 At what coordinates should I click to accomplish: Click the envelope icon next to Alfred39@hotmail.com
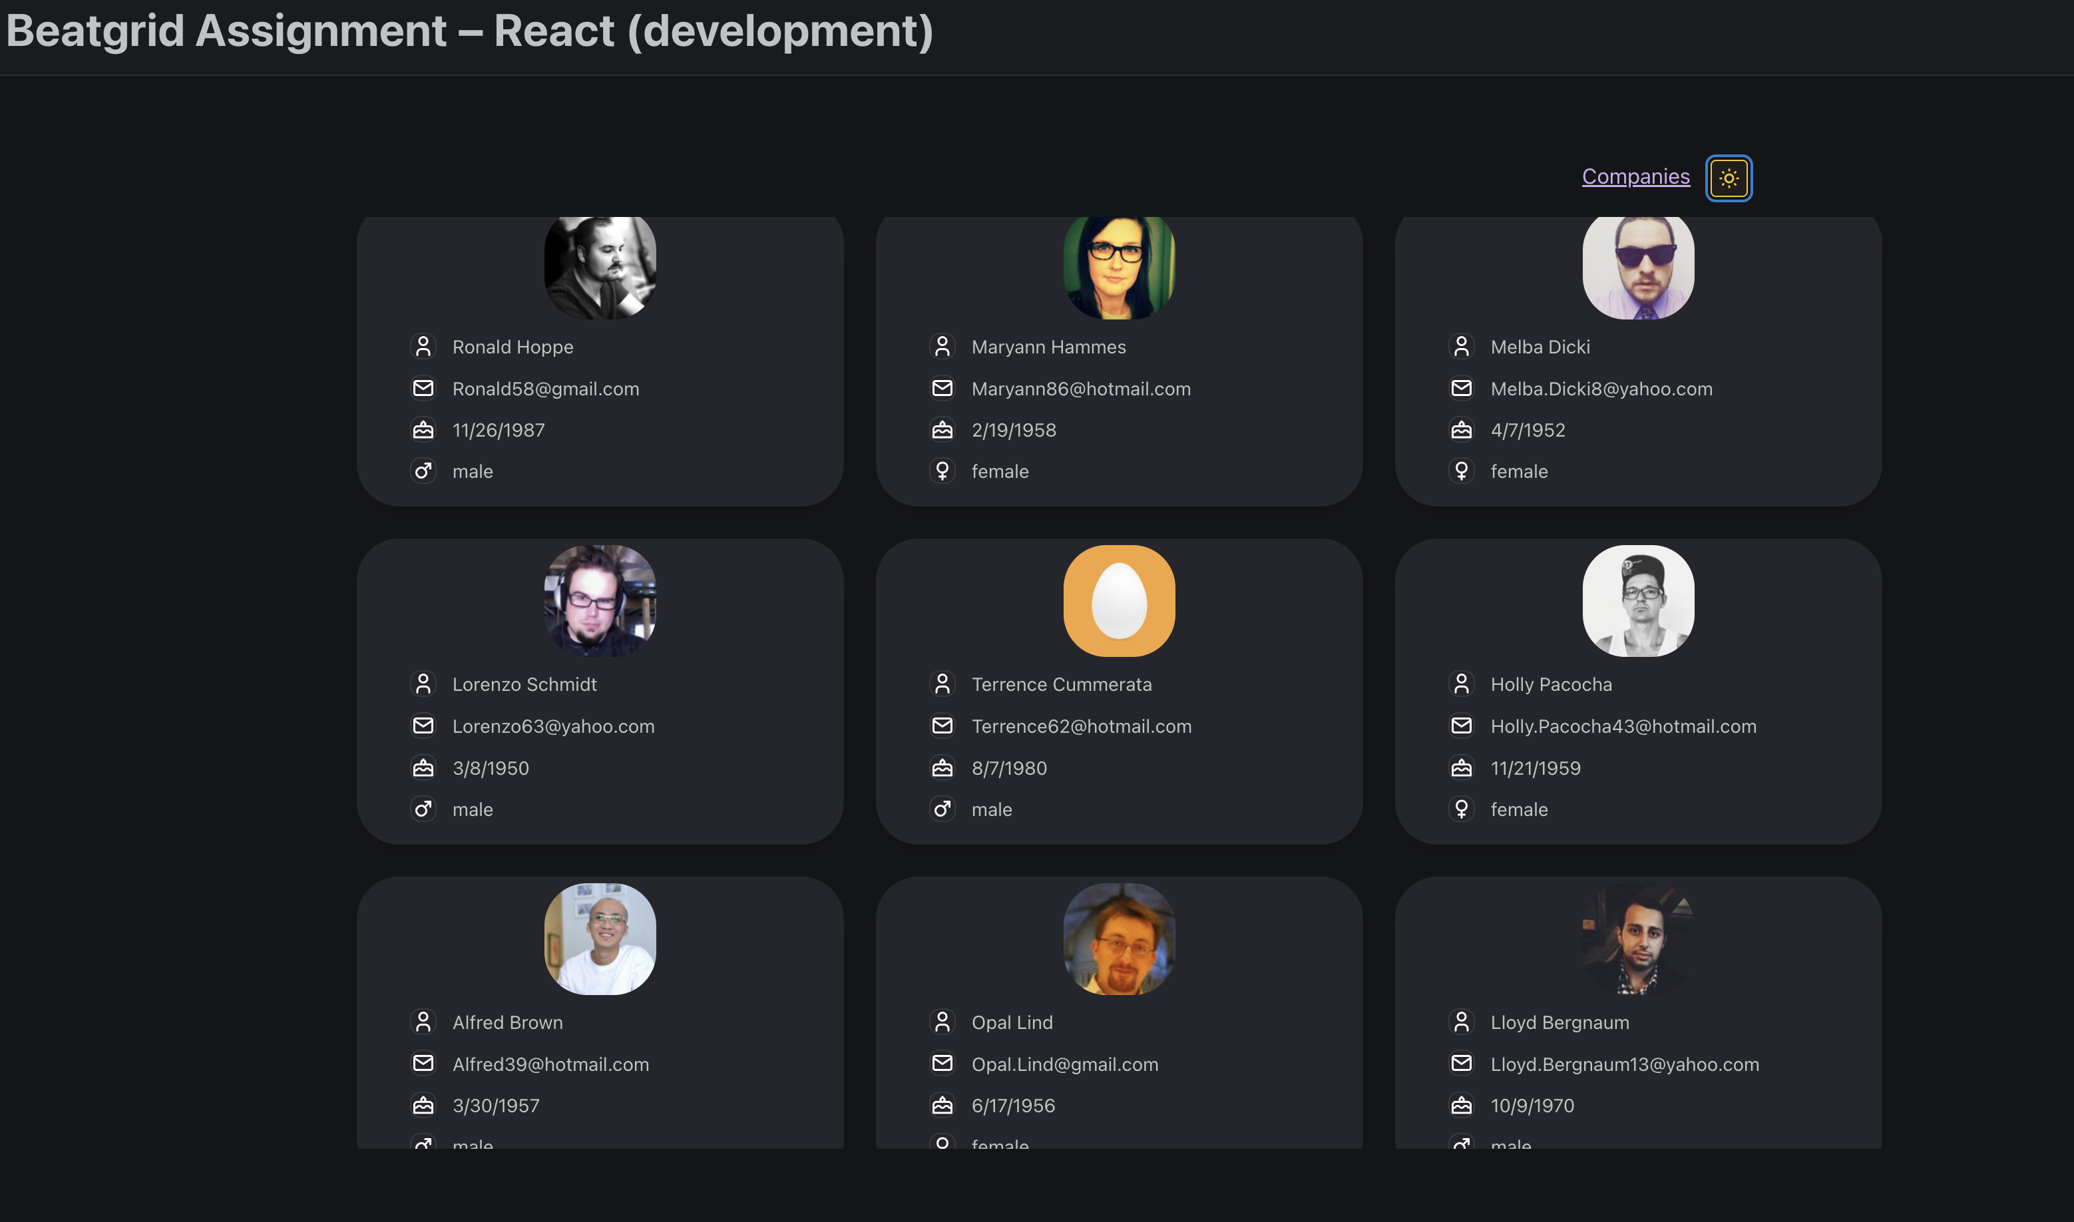tap(423, 1063)
